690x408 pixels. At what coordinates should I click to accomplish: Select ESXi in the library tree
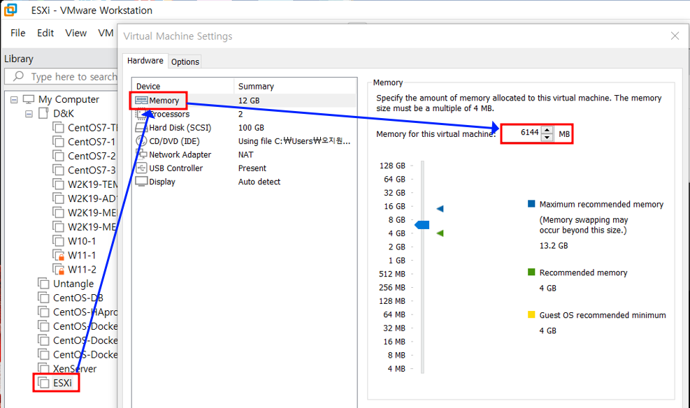click(62, 383)
